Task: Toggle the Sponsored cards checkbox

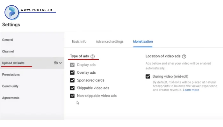Action: pos(72,80)
